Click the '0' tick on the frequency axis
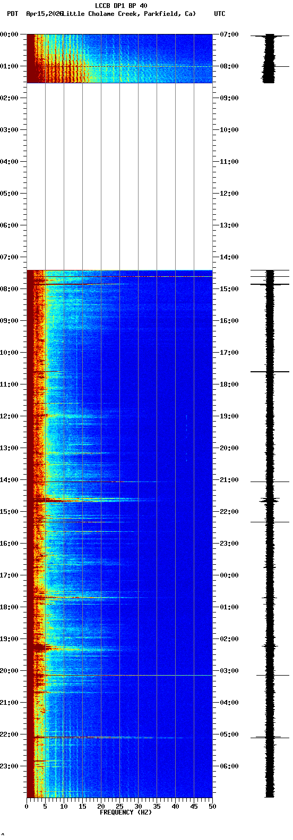This screenshot has width=293, height=840. coord(27,807)
